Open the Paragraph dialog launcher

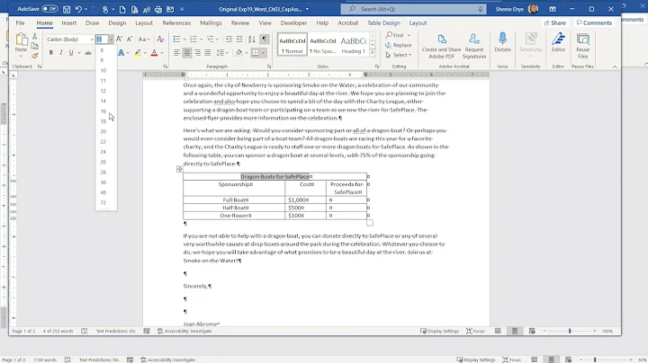(269, 66)
